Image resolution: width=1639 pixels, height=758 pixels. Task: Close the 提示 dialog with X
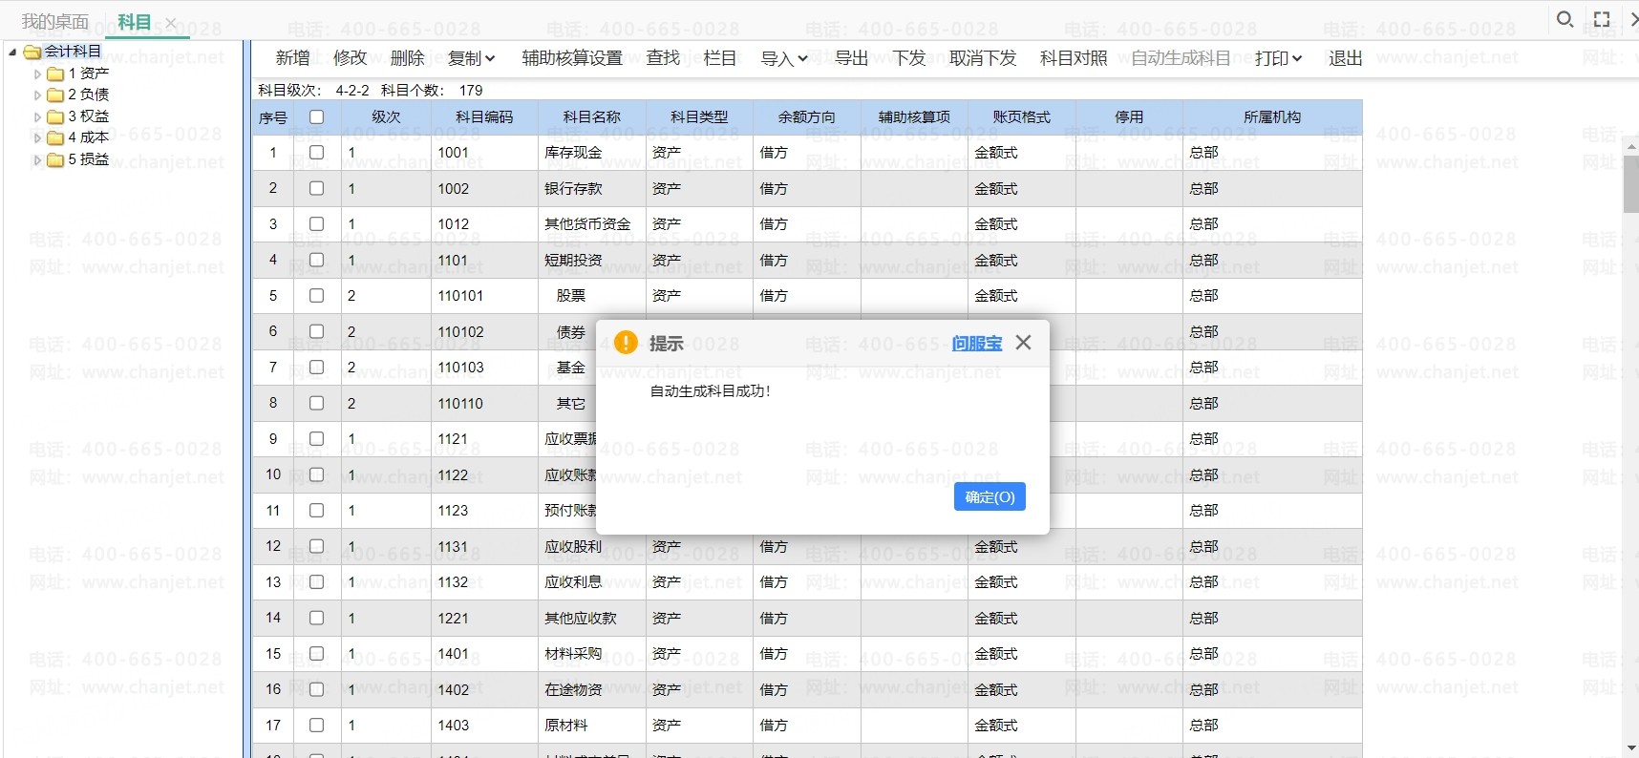[x=1023, y=343]
